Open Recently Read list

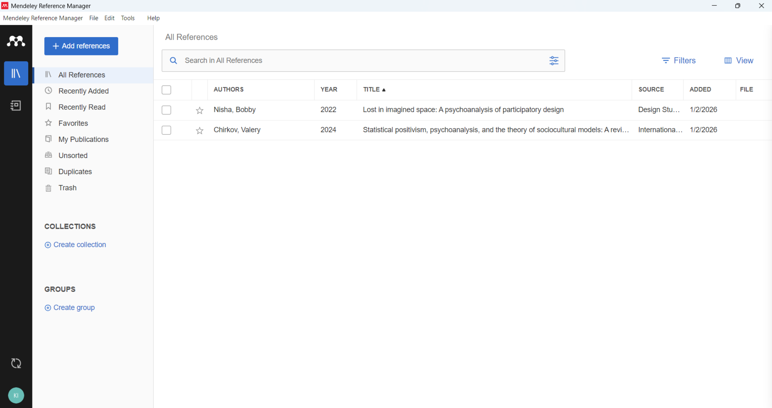tap(93, 107)
